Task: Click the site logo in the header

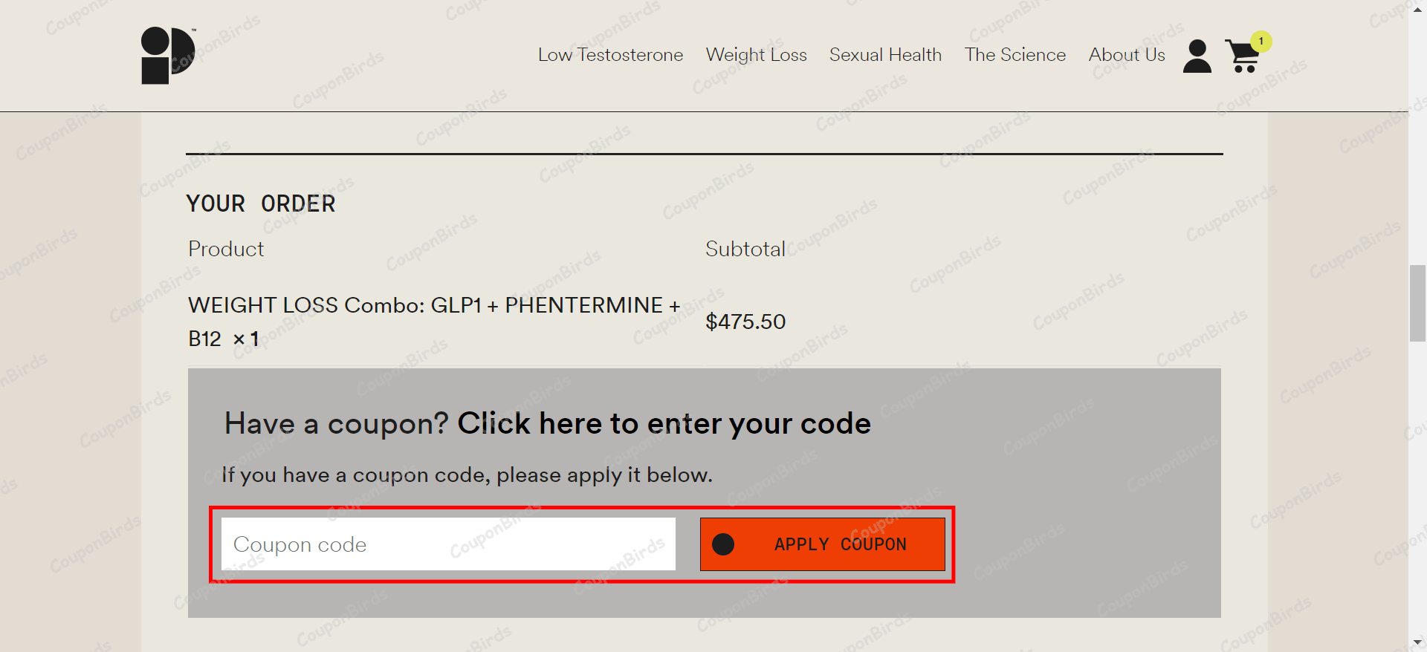Action: [x=168, y=56]
